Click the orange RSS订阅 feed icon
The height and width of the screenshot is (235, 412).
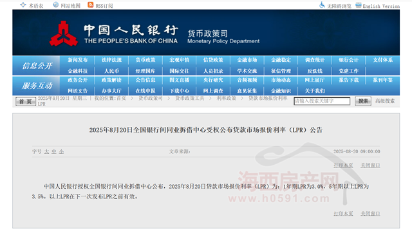click(90, 5)
